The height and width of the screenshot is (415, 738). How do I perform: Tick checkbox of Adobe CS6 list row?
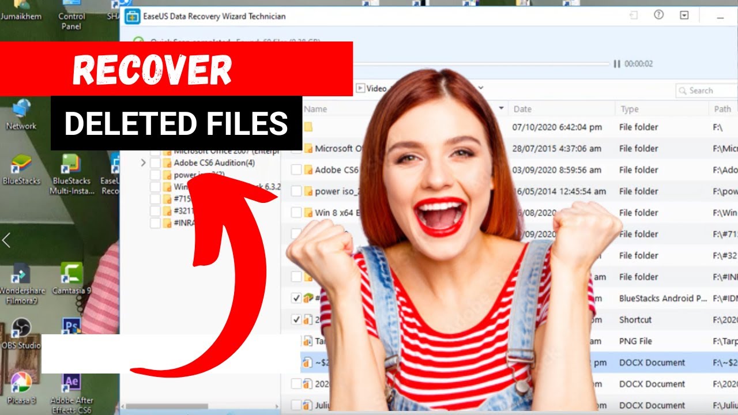tap(296, 169)
